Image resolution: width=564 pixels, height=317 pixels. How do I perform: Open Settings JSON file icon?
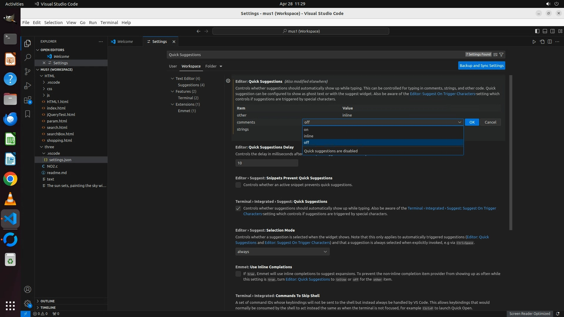(x=542, y=42)
